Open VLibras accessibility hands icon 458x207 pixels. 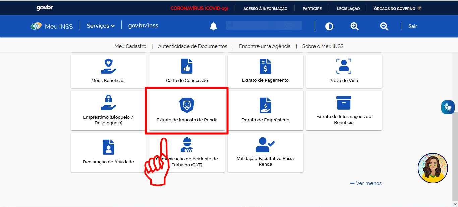(448, 107)
